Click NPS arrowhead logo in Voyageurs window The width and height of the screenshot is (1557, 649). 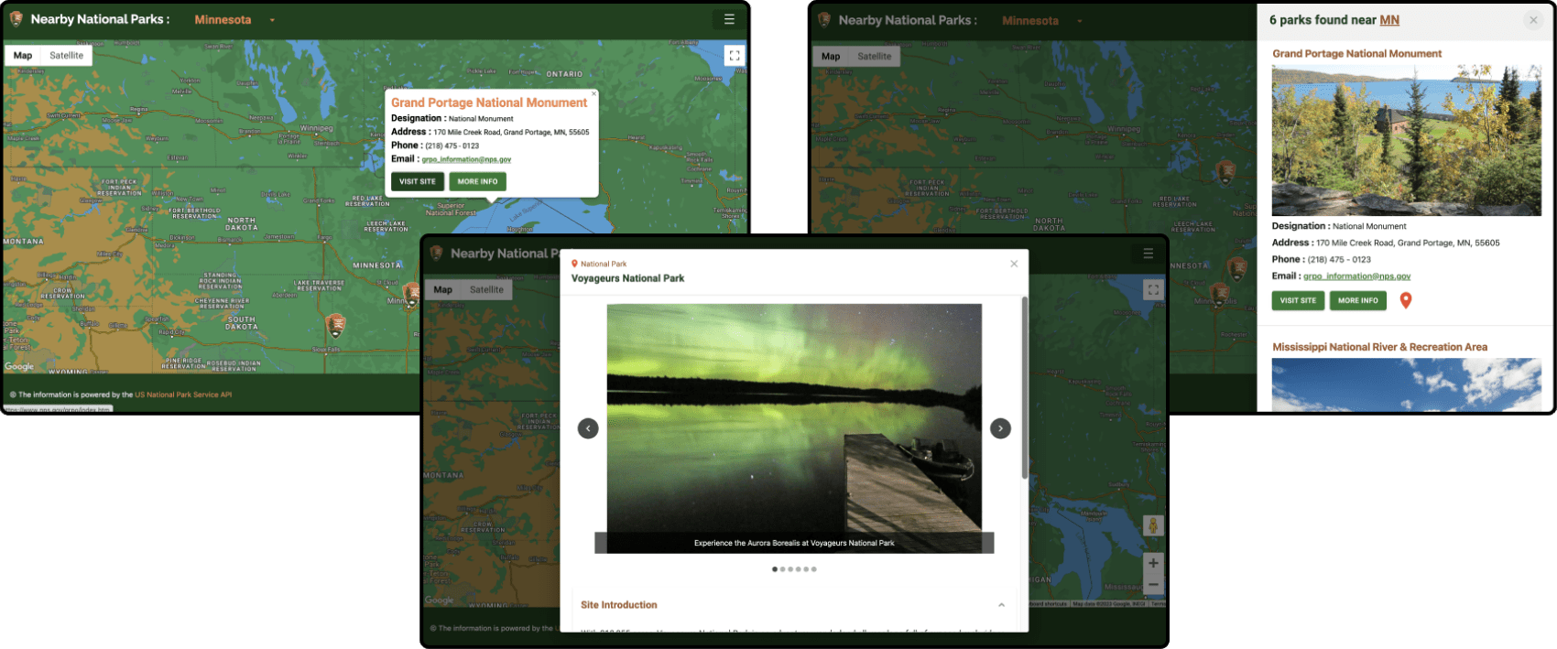pyautogui.click(x=436, y=254)
